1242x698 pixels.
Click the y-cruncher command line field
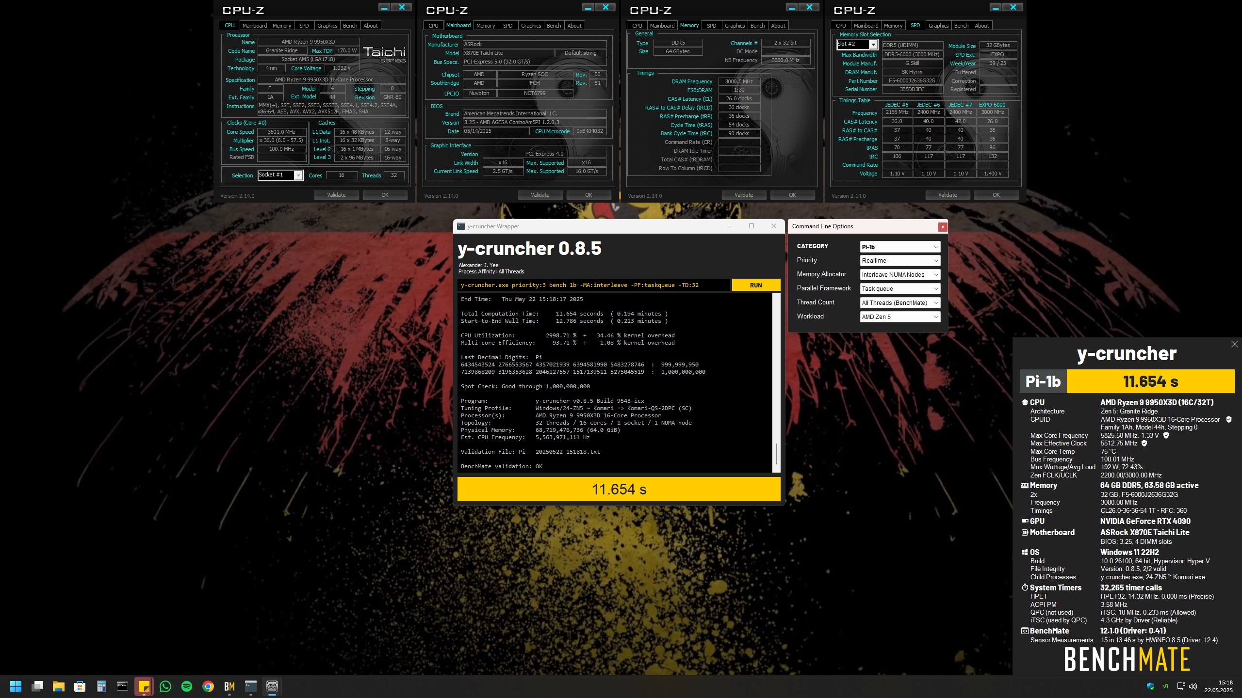593,285
